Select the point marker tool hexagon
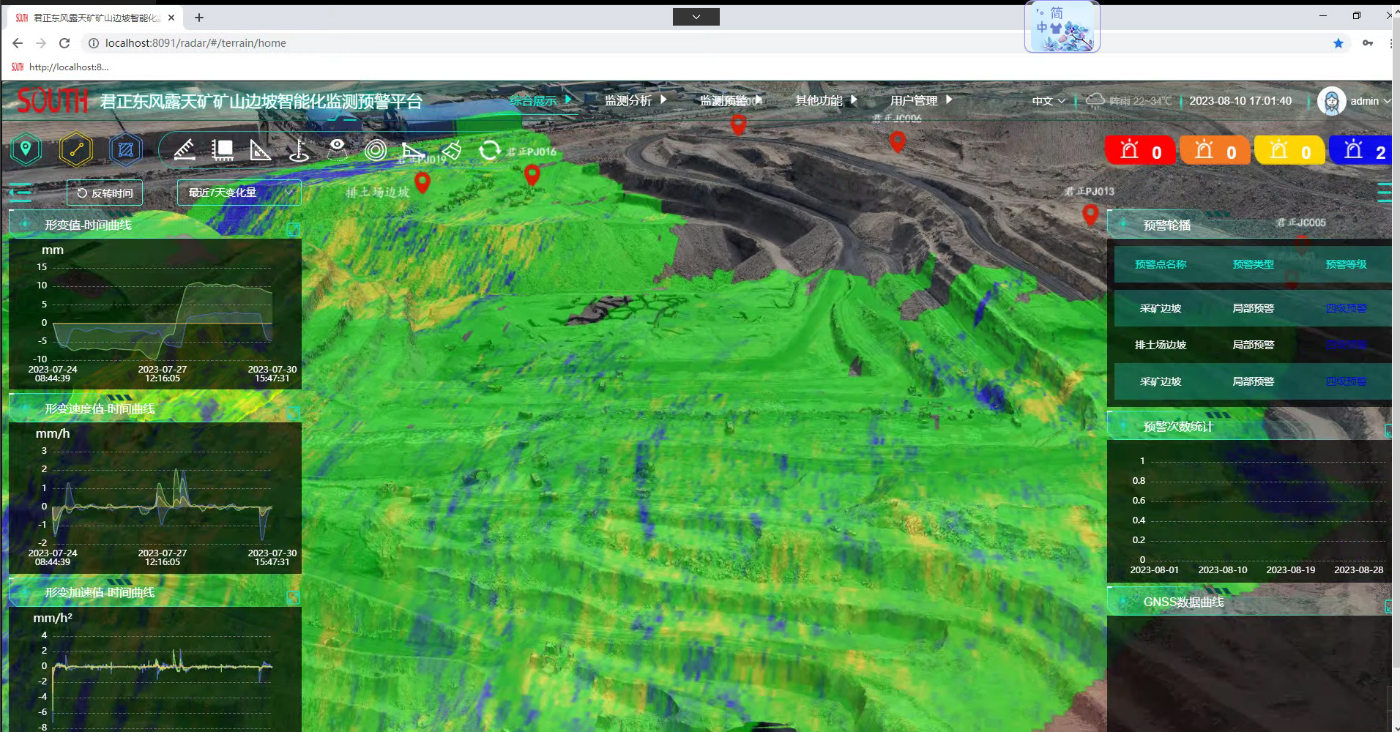Screen dimensions: 1400x732 click(x=26, y=150)
